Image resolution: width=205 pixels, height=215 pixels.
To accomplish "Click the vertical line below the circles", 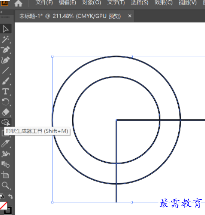I will [116, 193].
